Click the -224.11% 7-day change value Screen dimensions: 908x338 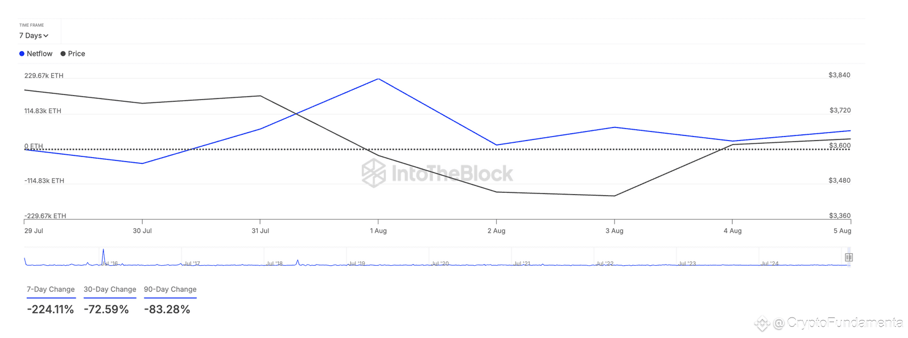51,310
